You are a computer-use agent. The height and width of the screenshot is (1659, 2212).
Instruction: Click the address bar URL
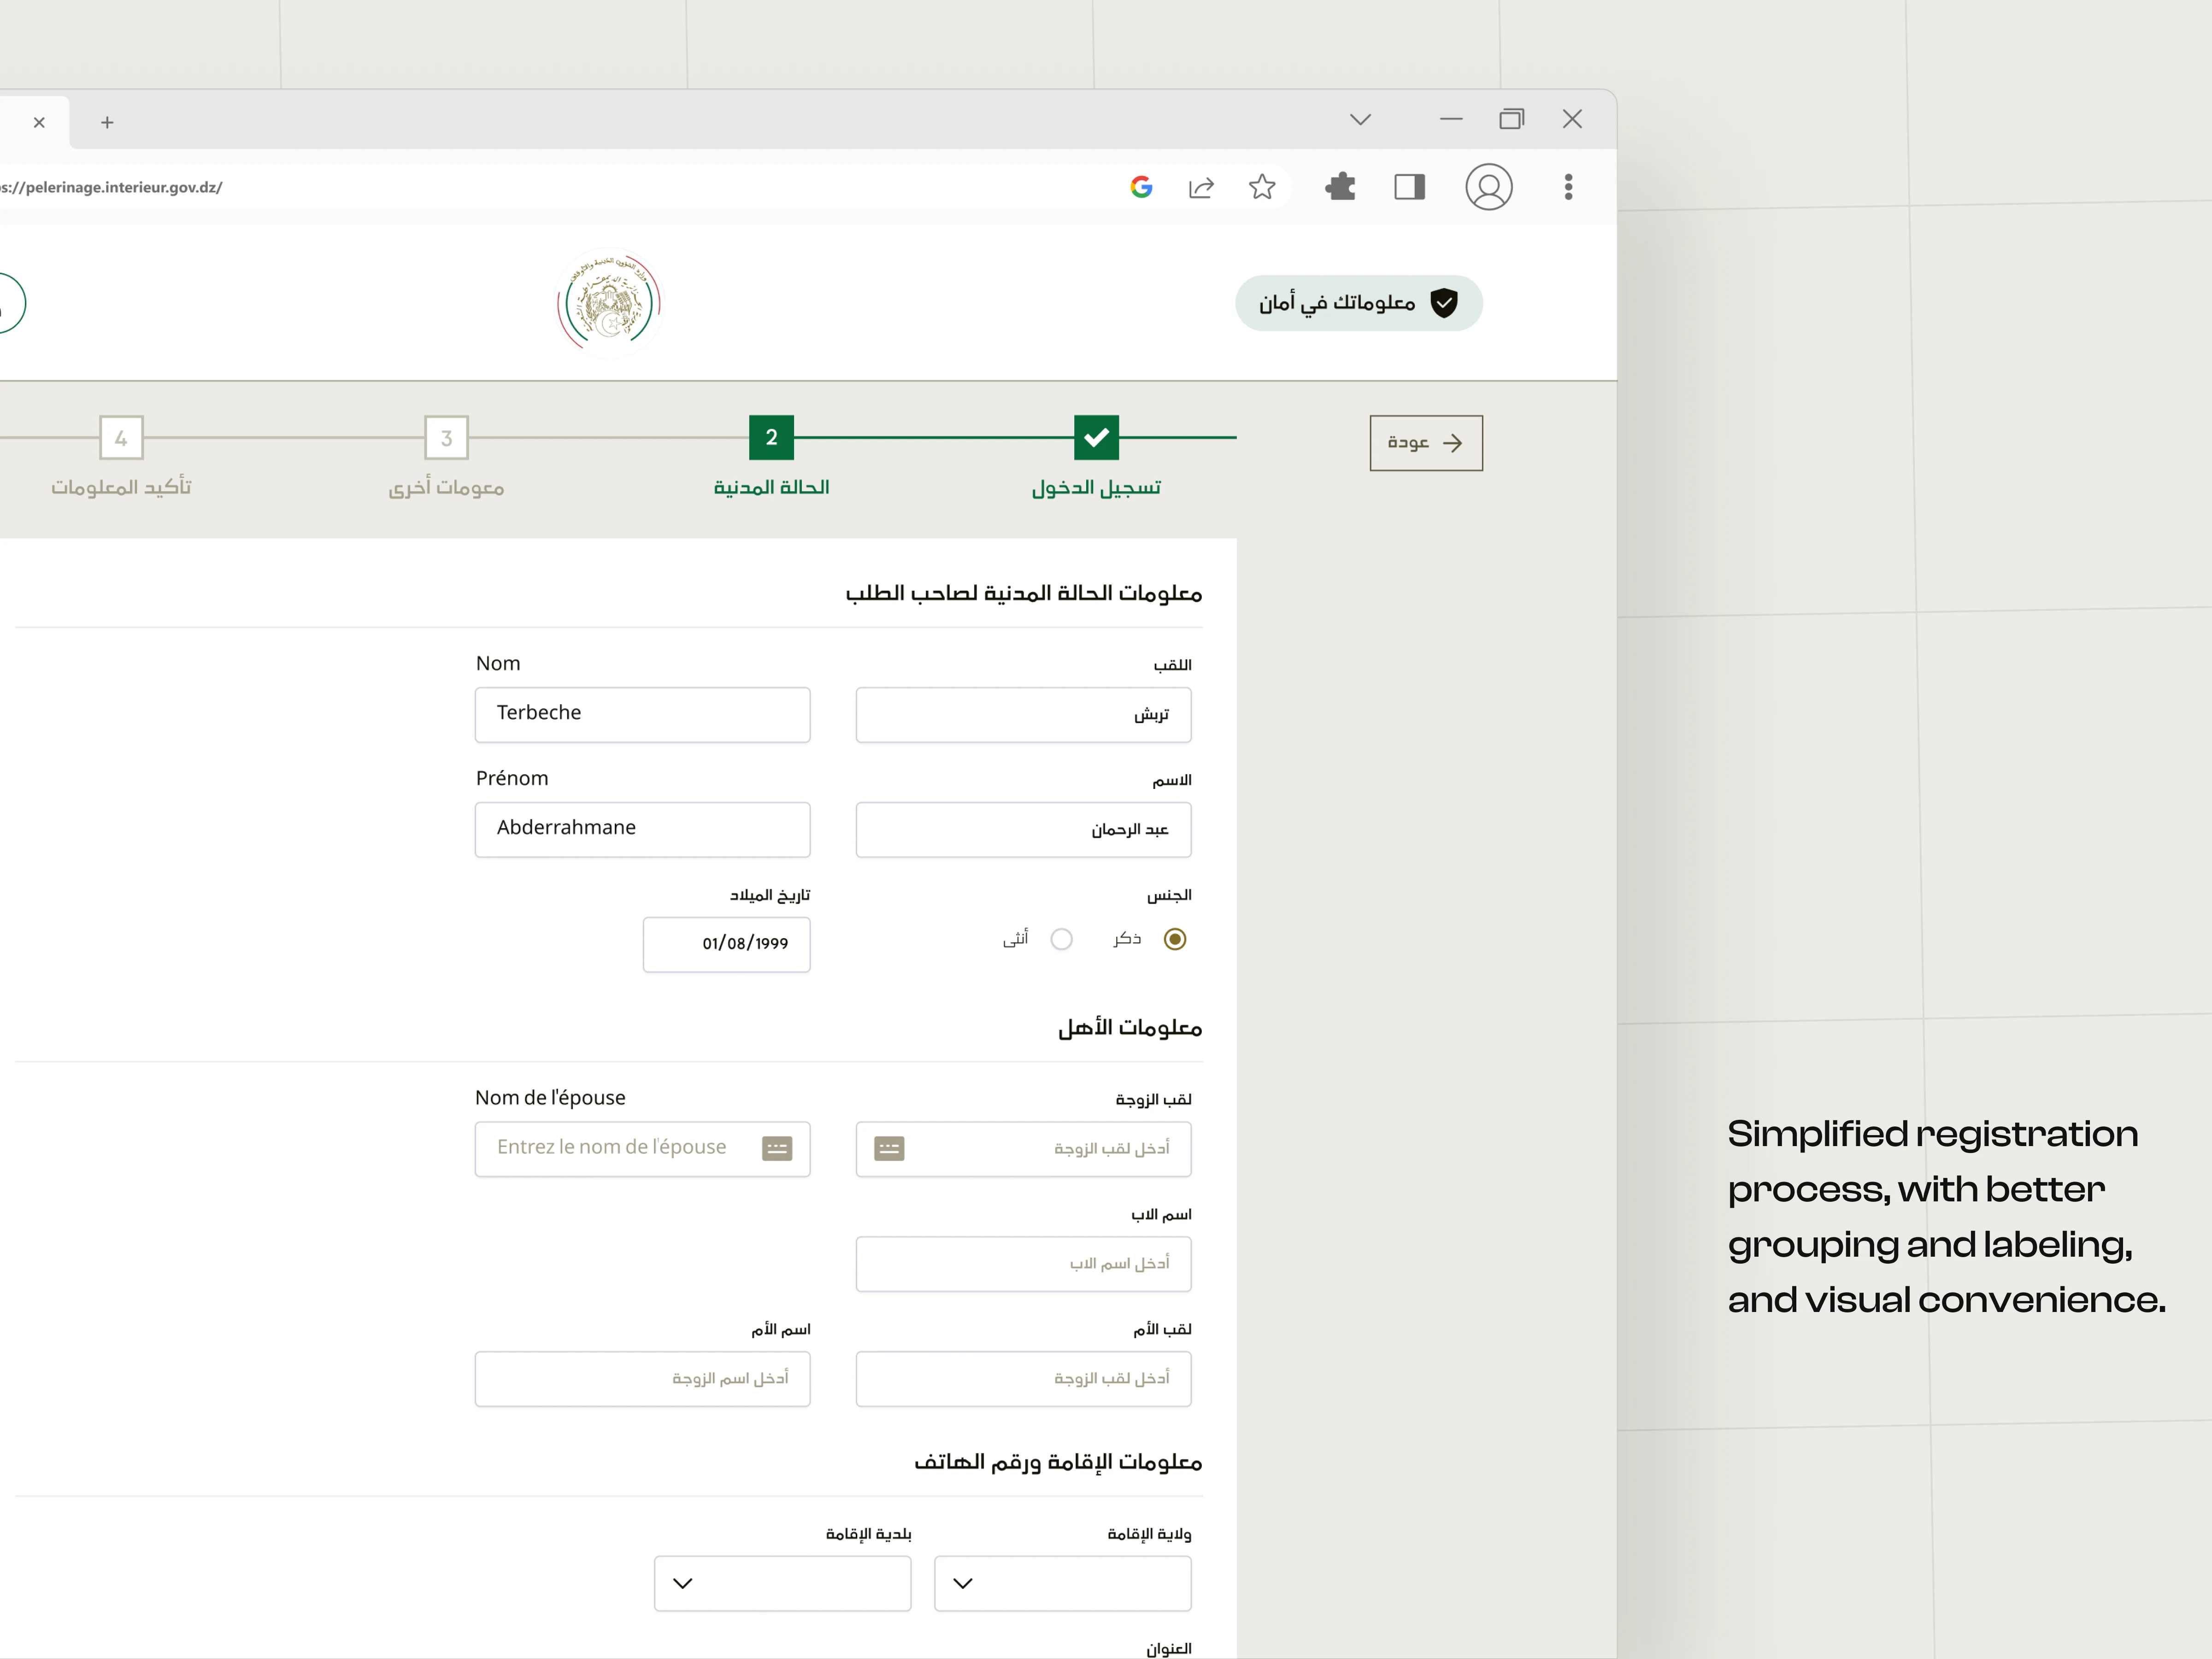(x=111, y=187)
